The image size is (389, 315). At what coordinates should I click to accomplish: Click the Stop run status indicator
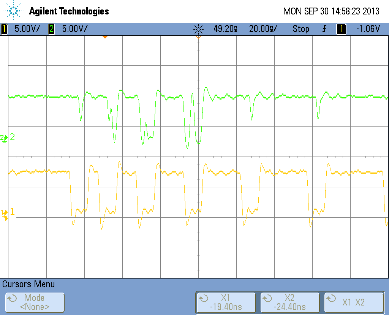301,29
